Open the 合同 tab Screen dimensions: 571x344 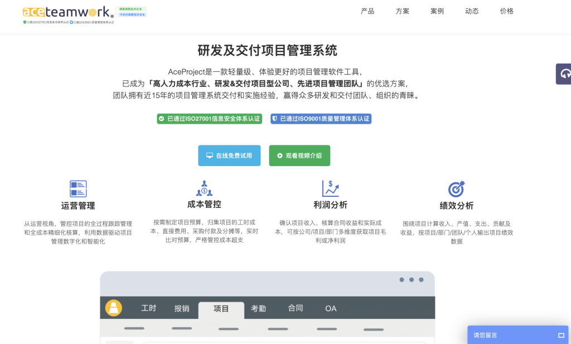296,308
